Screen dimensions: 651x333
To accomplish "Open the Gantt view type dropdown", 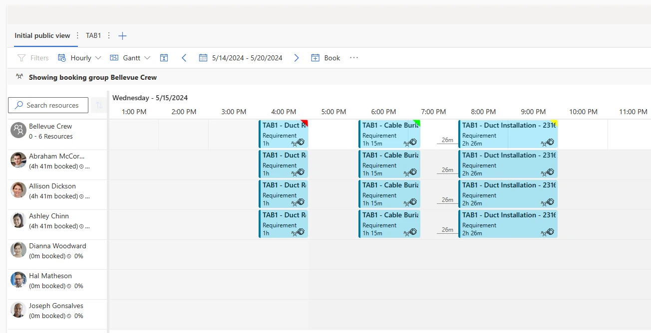I will [x=148, y=57].
